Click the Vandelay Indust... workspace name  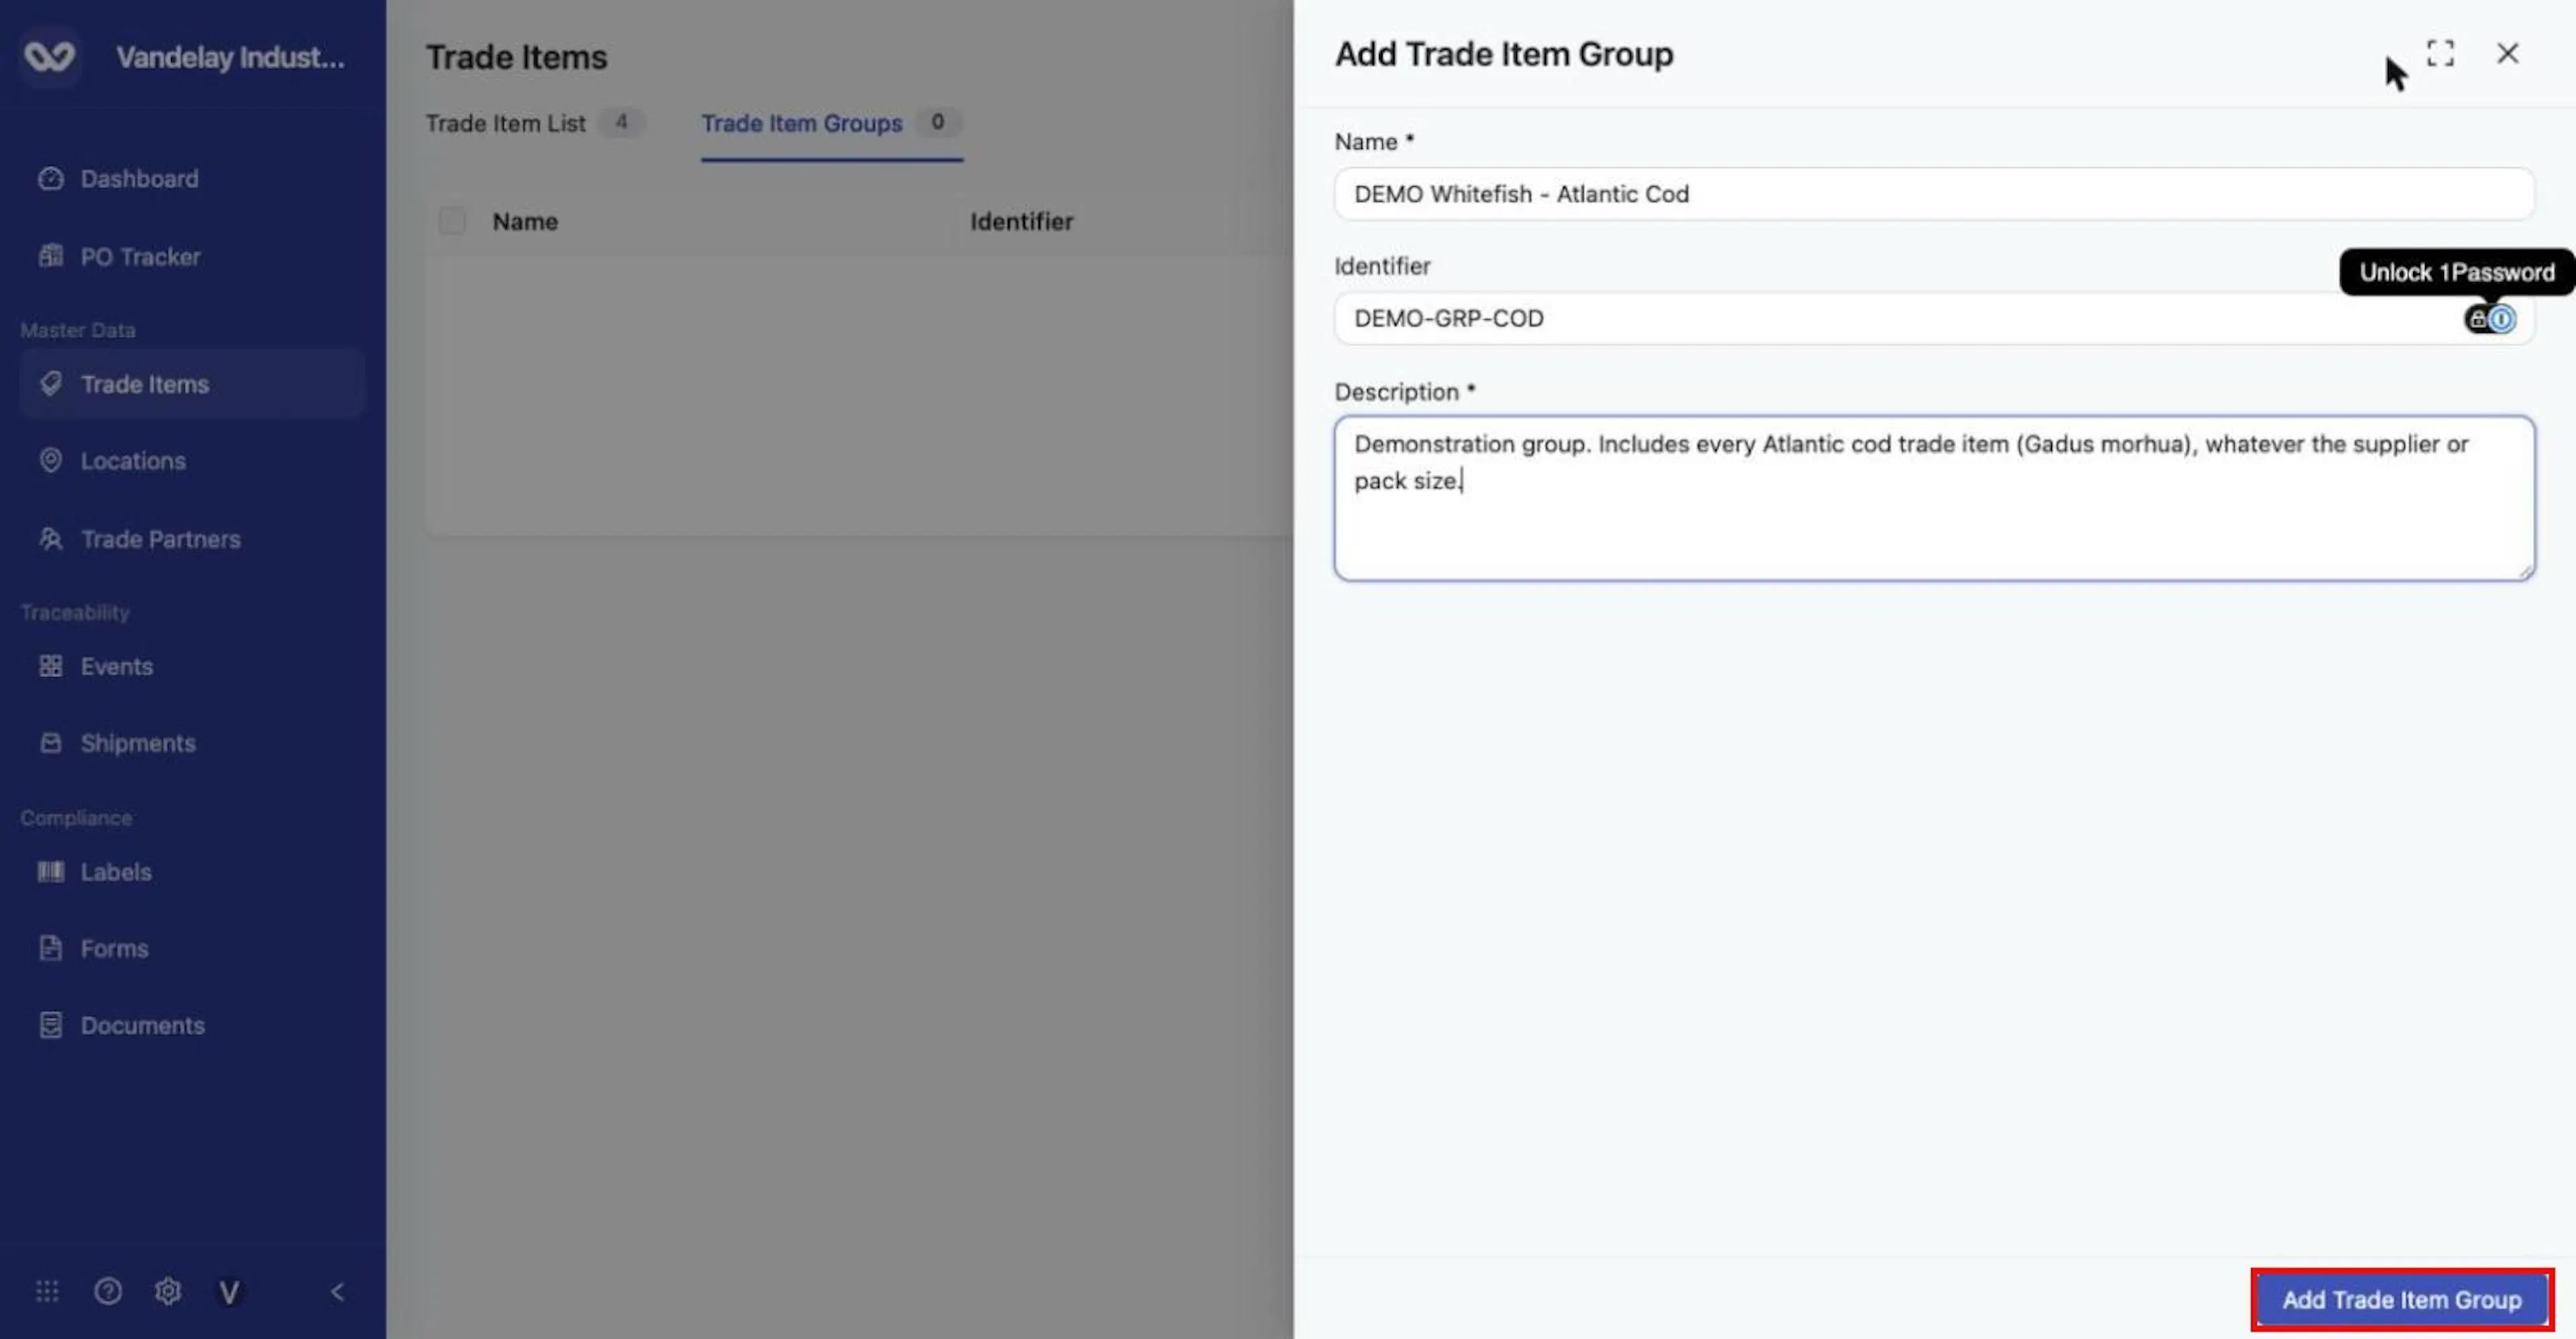tap(230, 57)
